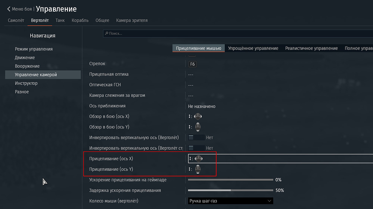Viewport: 373px width, 209px height.
Task: Click mouse icon for Прицеливание (ось X)
Action: pos(199,159)
